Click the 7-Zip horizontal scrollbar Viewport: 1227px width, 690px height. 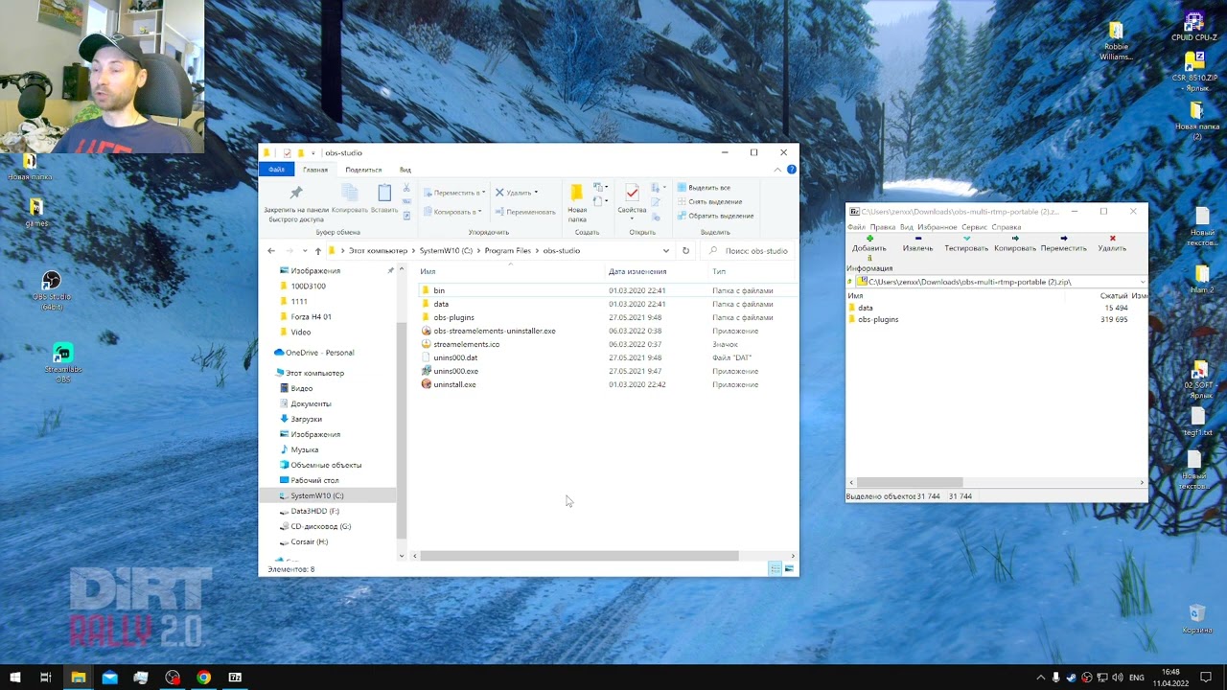(x=909, y=482)
